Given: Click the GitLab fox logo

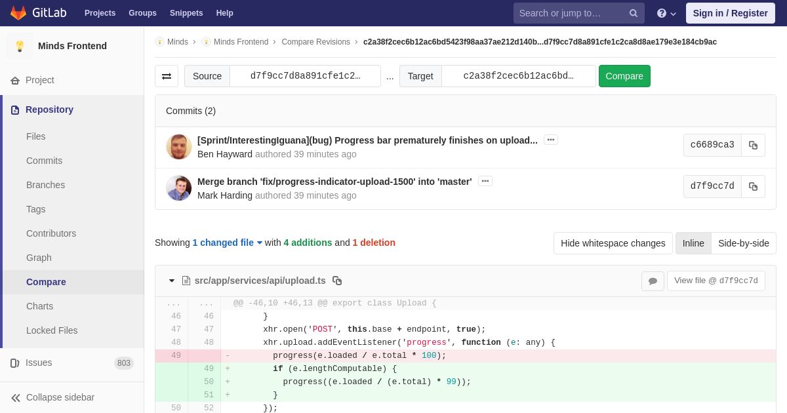Looking at the screenshot, I should click(18, 13).
